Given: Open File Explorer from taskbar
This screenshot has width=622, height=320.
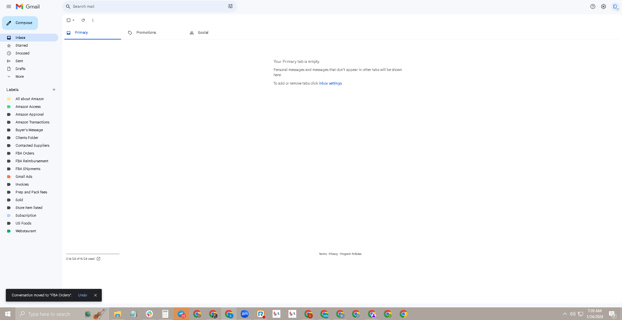Looking at the screenshot, I should (117, 314).
